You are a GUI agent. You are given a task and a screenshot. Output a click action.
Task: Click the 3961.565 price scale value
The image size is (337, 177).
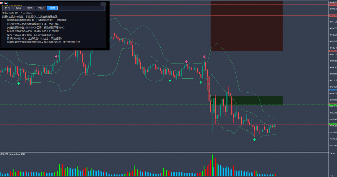click(x=333, y=145)
